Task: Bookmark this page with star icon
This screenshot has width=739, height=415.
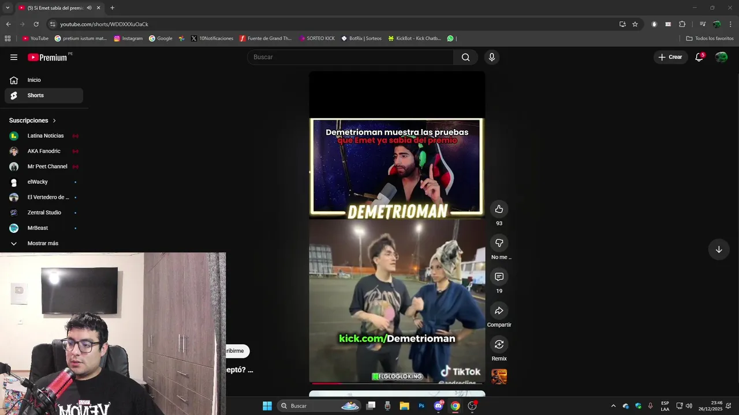Action: (x=635, y=24)
